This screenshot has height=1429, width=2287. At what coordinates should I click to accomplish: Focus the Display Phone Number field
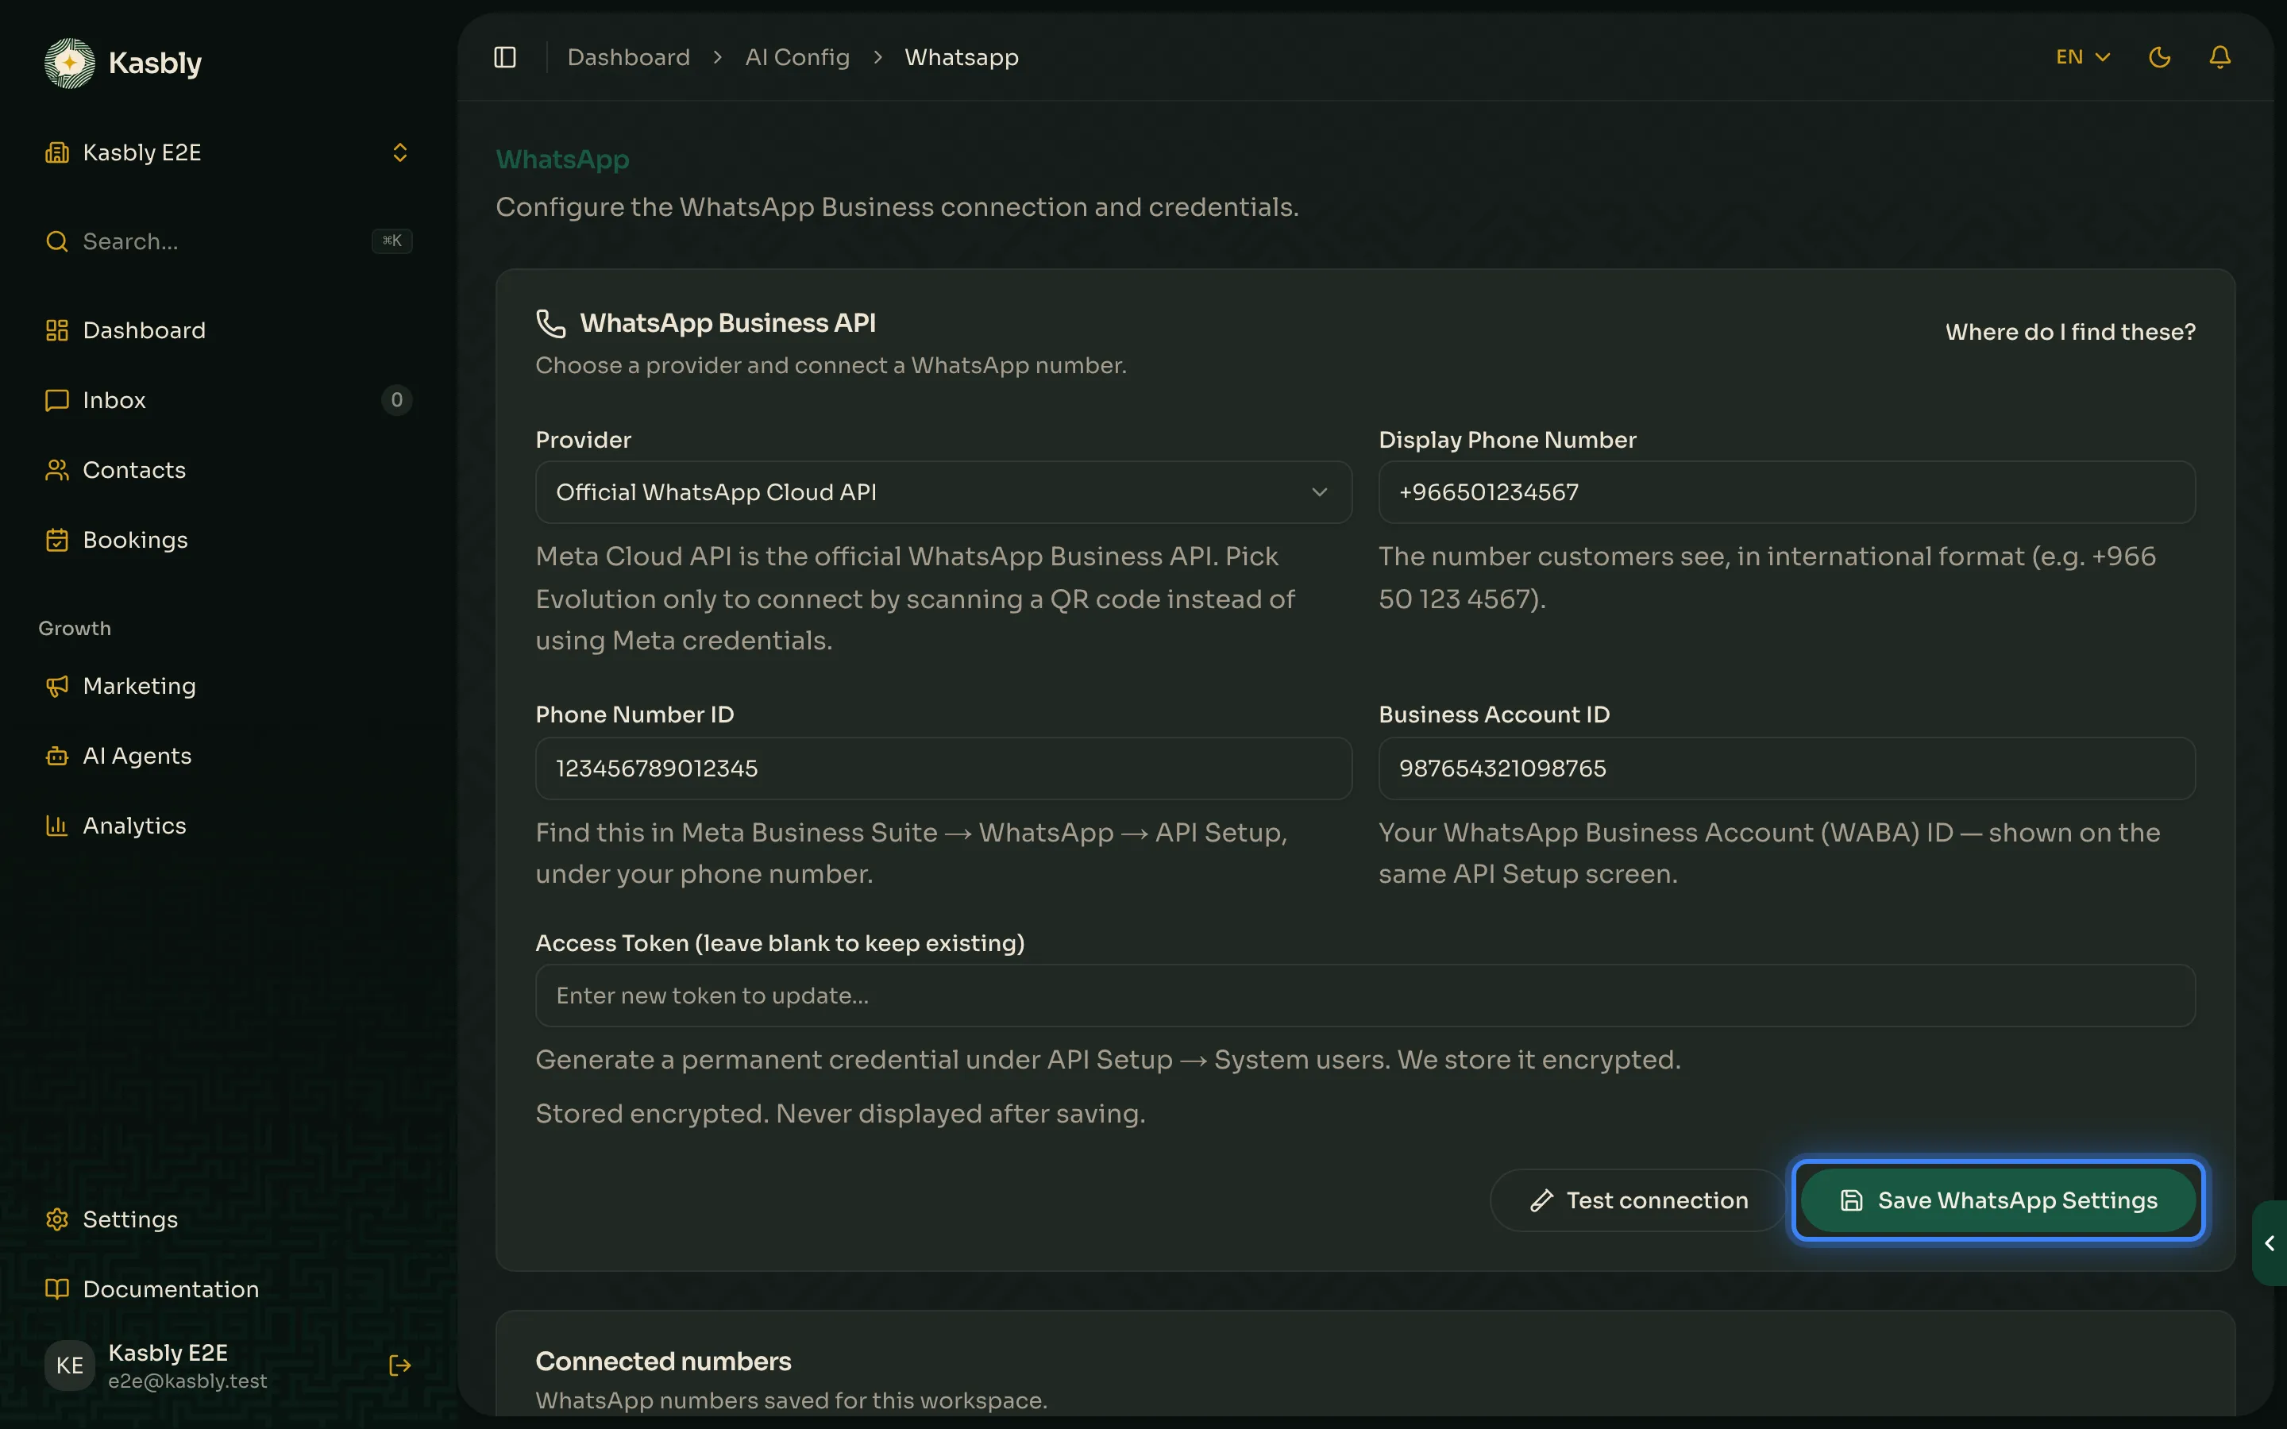(1786, 492)
